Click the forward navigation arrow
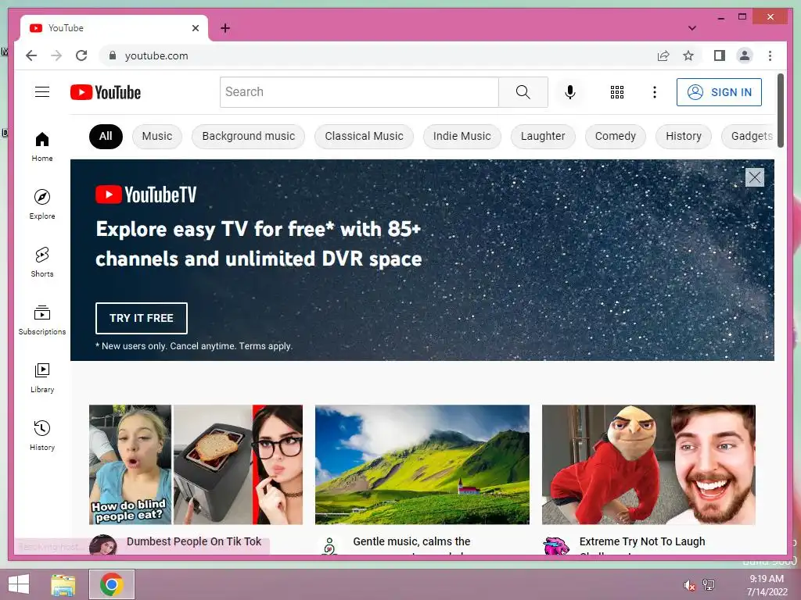The width and height of the screenshot is (801, 600). point(56,55)
